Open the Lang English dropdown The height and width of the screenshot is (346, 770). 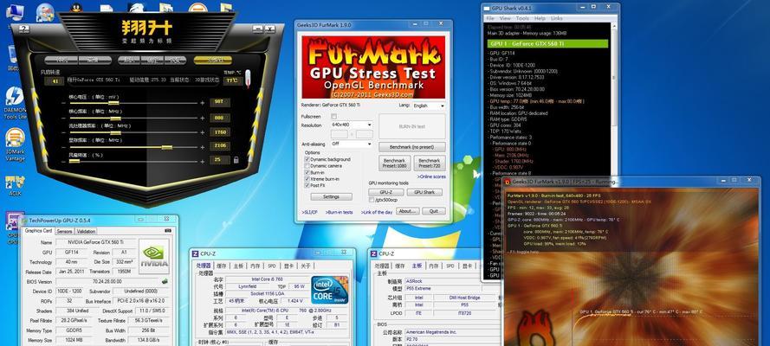point(428,106)
